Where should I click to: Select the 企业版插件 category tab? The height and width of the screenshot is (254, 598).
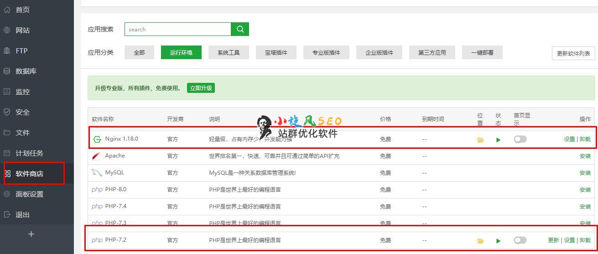click(x=379, y=52)
